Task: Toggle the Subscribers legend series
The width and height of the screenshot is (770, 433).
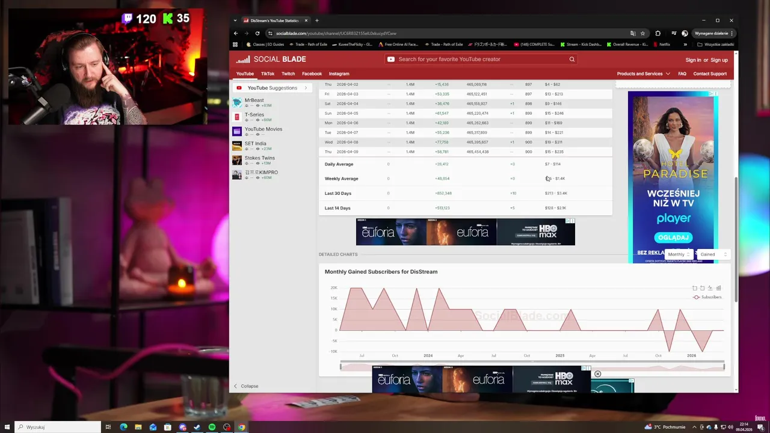Action: point(707,297)
